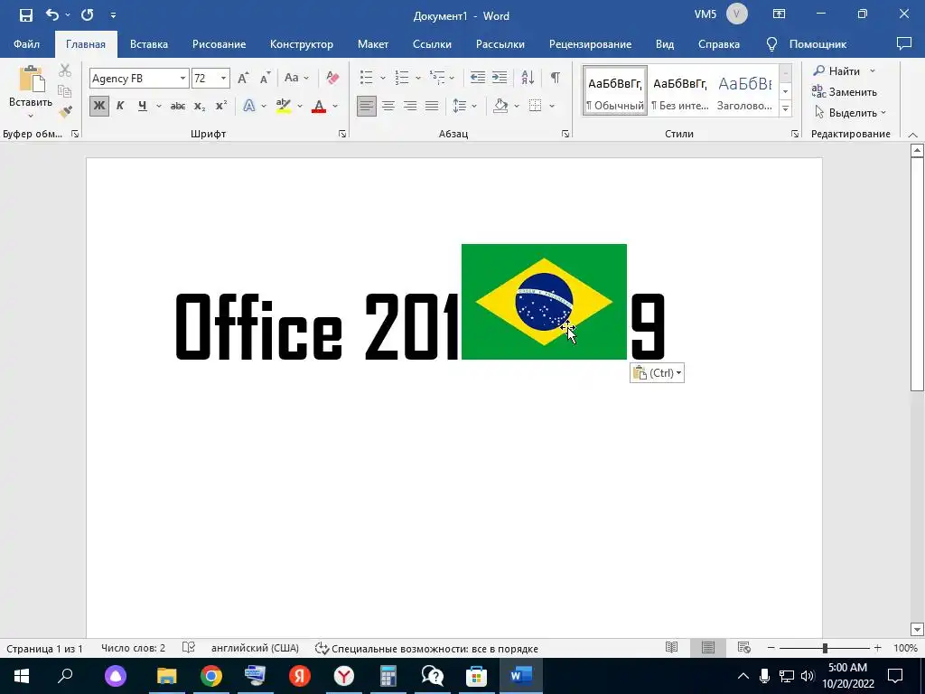This screenshot has height=694, width=925.
Task: Switch to the Макет tab
Action: pos(373,44)
